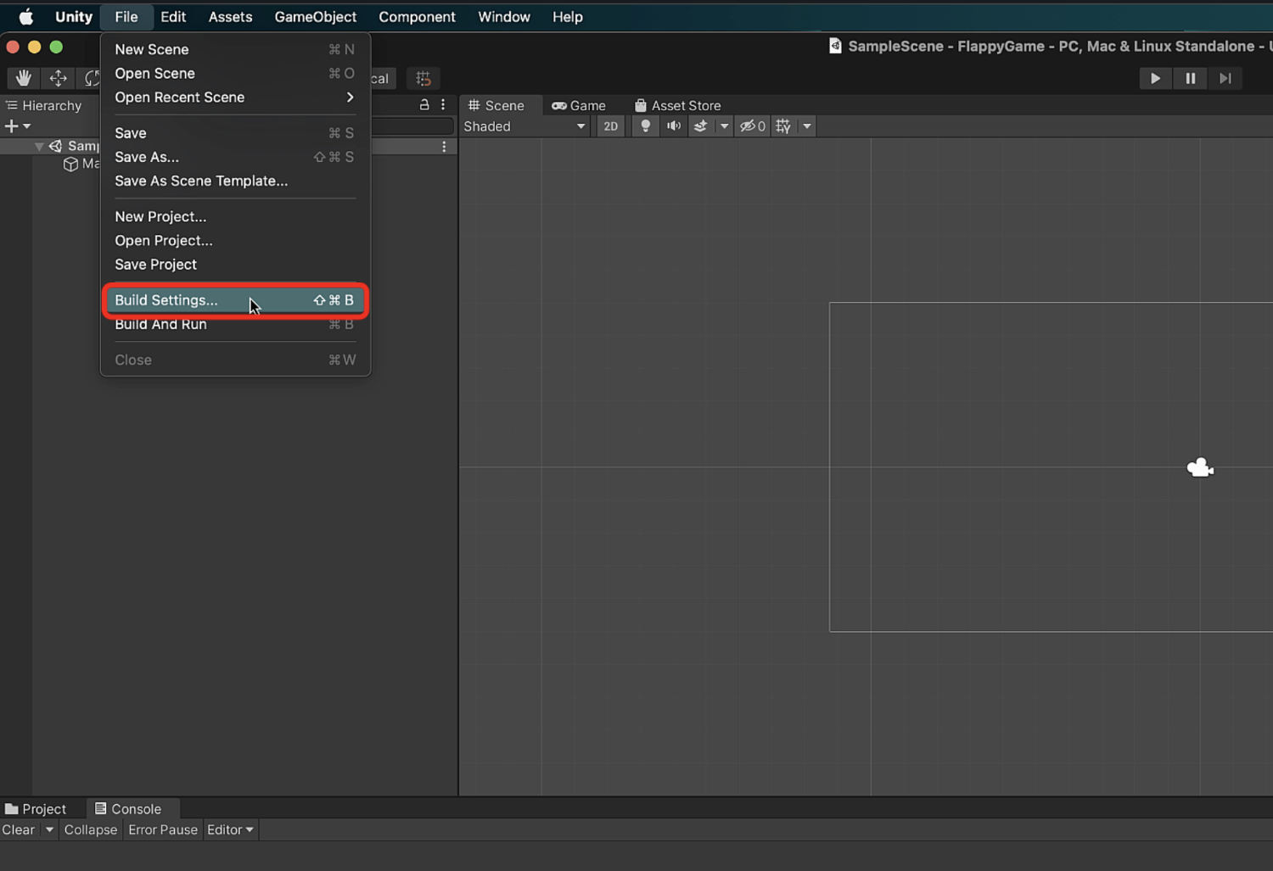
Task: Choose Build And Run menu item
Action: (235, 325)
